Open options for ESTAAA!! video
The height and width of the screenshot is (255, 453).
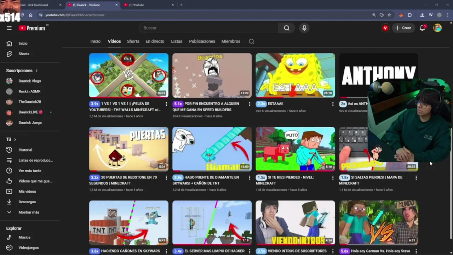pos(333,104)
